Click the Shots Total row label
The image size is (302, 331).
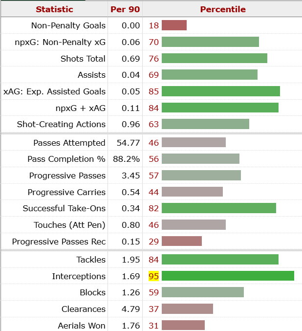[x=83, y=59]
